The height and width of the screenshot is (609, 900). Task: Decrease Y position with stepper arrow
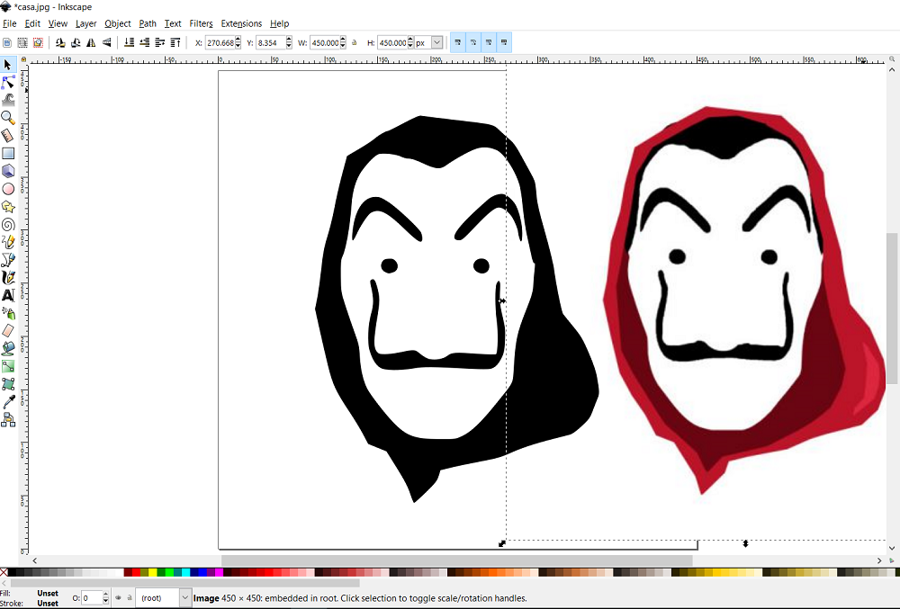[x=288, y=46]
